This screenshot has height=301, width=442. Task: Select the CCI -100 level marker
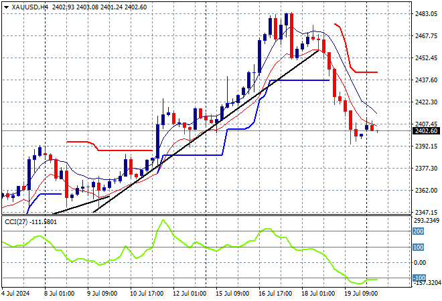point(419,278)
